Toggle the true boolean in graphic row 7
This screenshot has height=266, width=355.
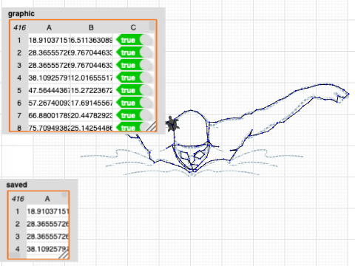click(133, 115)
